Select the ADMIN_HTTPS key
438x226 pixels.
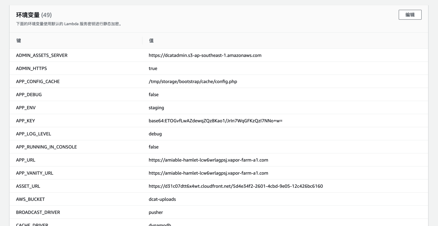pyautogui.click(x=31, y=68)
